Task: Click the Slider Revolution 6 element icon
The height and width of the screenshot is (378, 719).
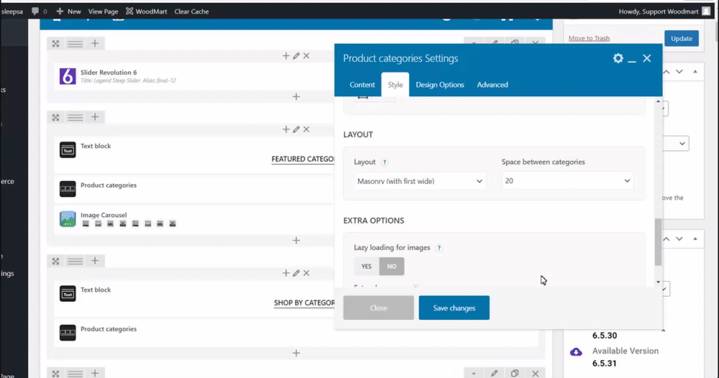Action: pyautogui.click(x=68, y=76)
